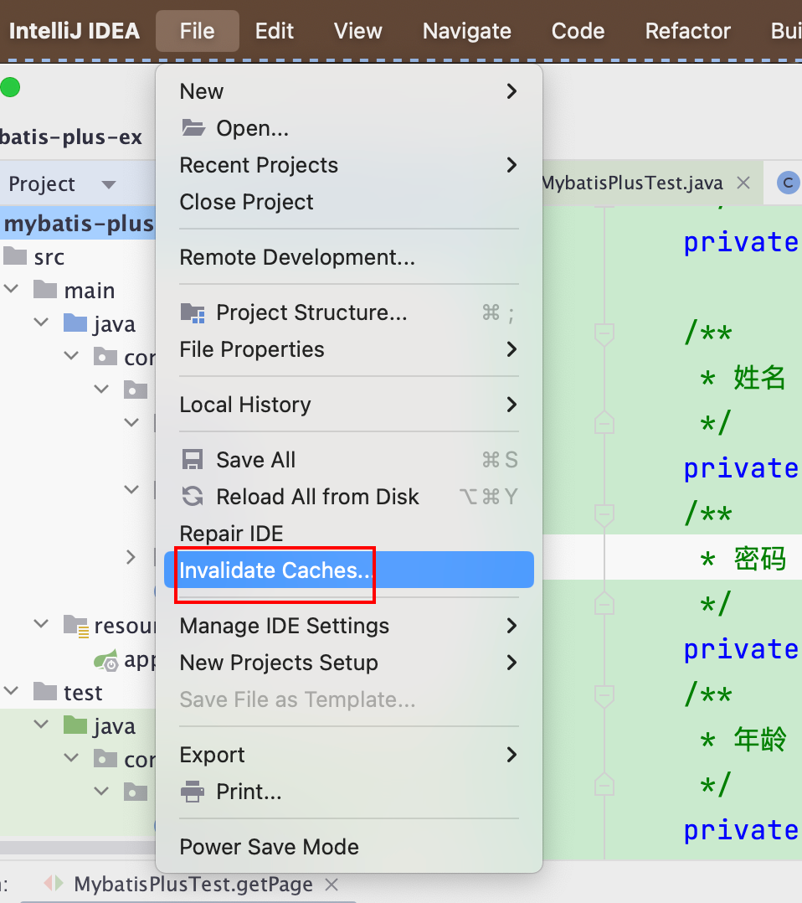
Task: Click the Project Structure icon
Action: click(x=193, y=313)
